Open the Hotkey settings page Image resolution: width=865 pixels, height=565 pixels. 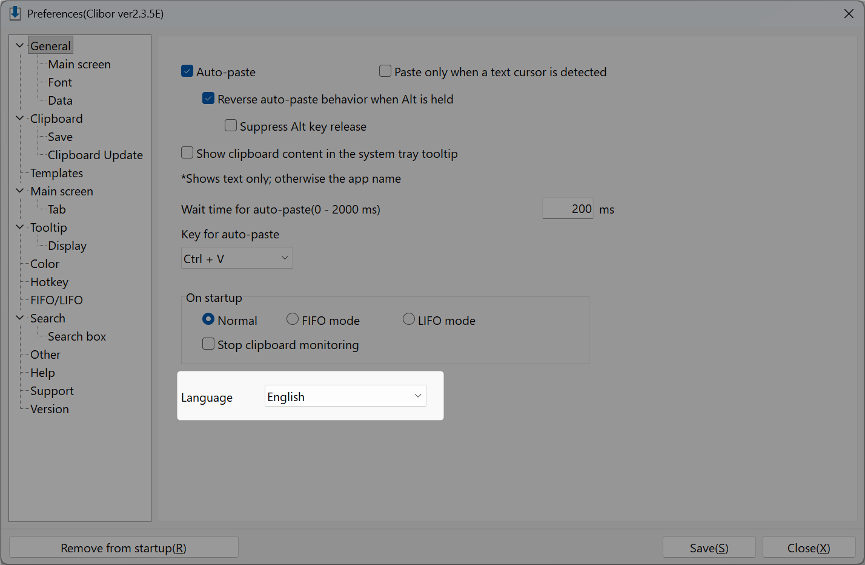pyautogui.click(x=49, y=282)
